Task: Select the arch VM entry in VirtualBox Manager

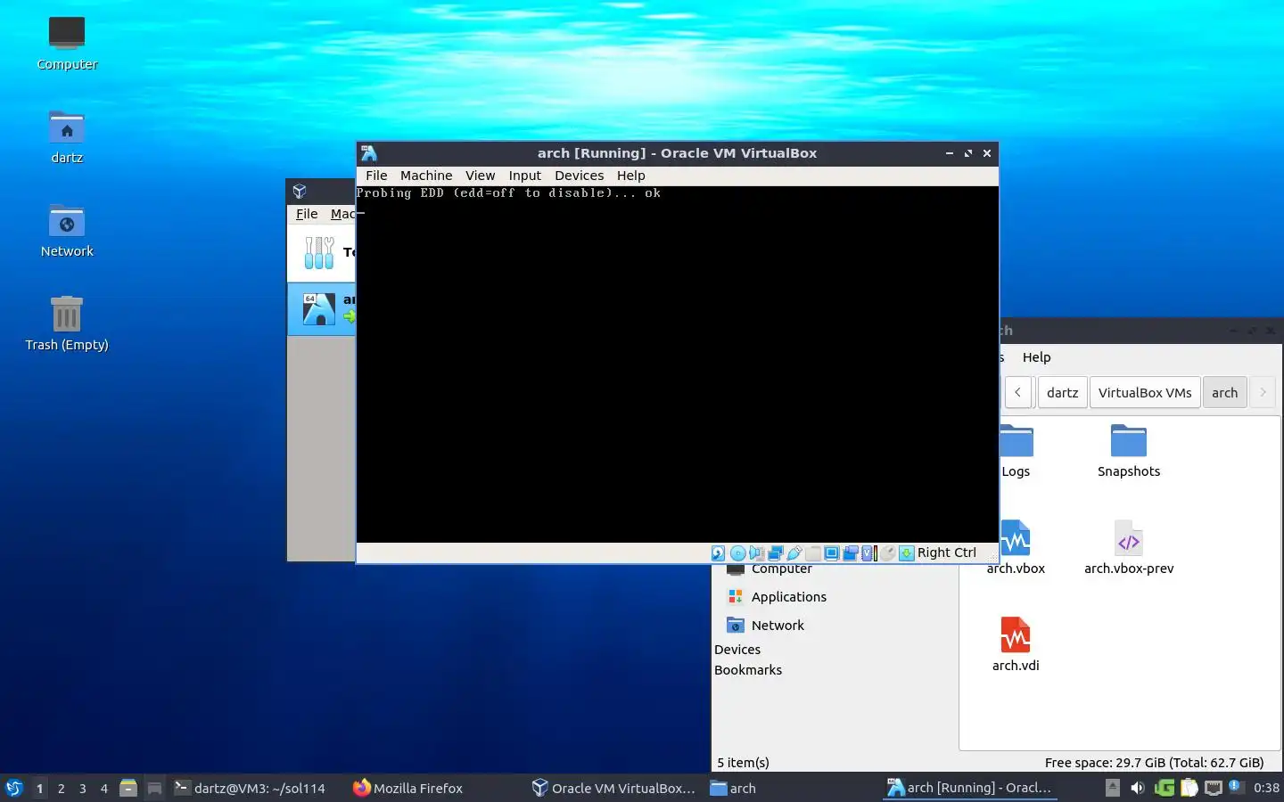Action: coord(323,309)
